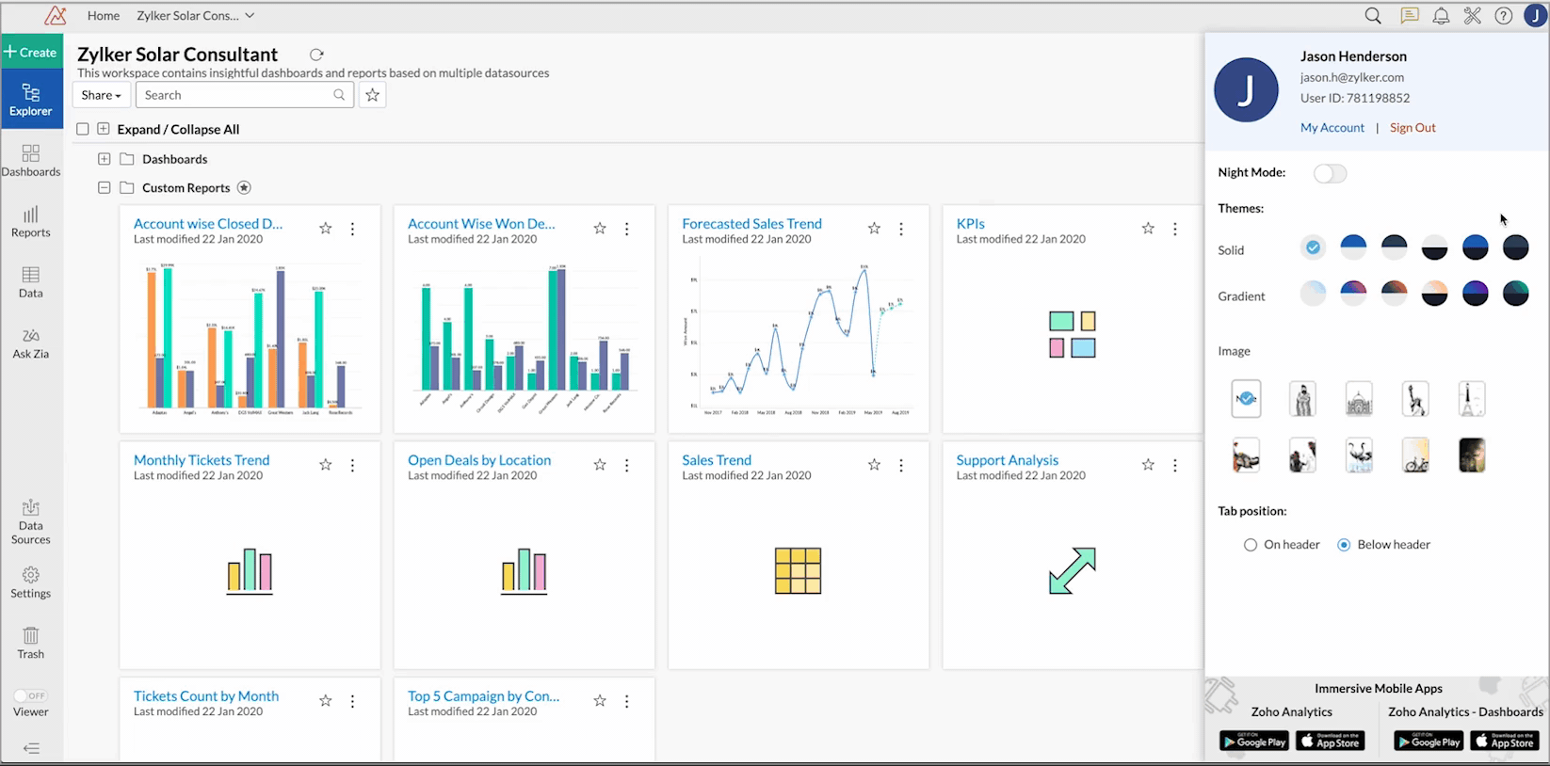Open more options for Account wise Closed D...
The height and width of the screenshot is (766, 1550).
click(x=352, y=229)
